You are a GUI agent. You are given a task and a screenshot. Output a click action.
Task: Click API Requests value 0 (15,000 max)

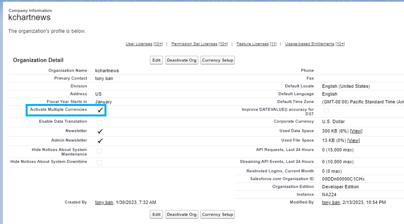coord(338,150)
